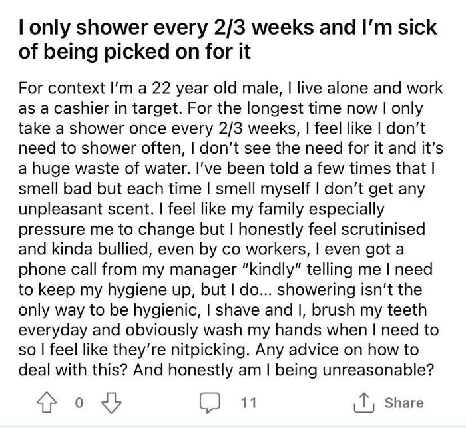This screenshot has width=466, height=428.
Task: Open the post title about showering
Action: pyautogui.click(x=228, y=39)
